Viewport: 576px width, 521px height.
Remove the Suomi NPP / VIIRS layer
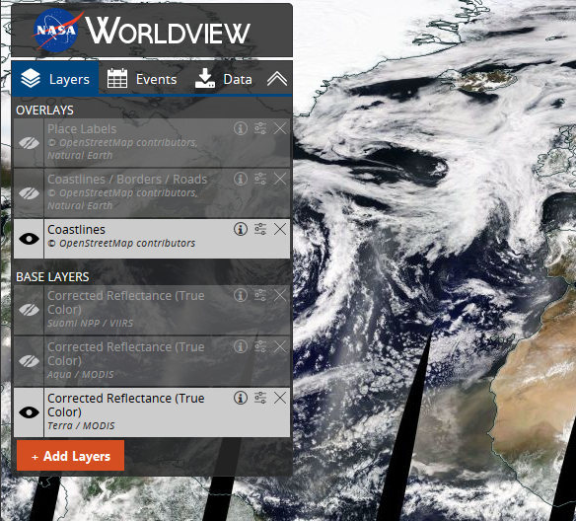[280, 295]
